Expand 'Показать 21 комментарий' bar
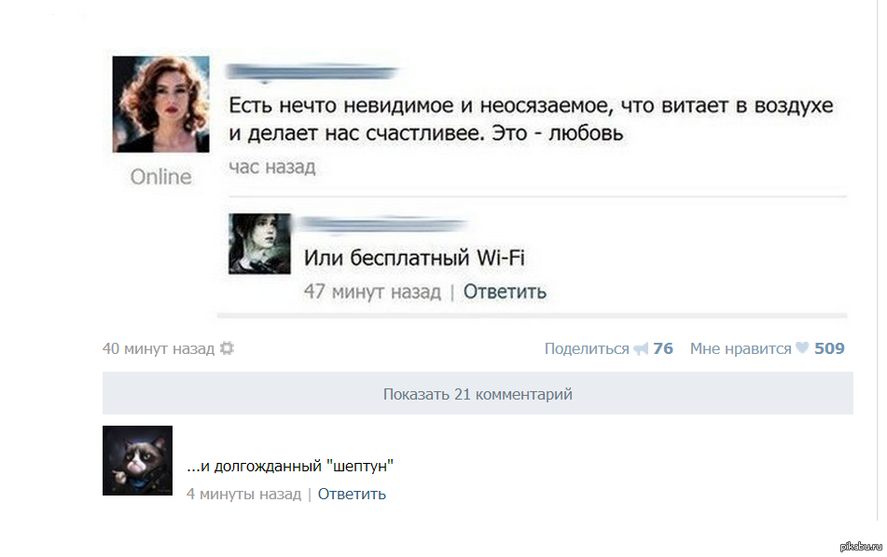Image resolution: width=887 pixels, height=557 pixels. [478, 394]
